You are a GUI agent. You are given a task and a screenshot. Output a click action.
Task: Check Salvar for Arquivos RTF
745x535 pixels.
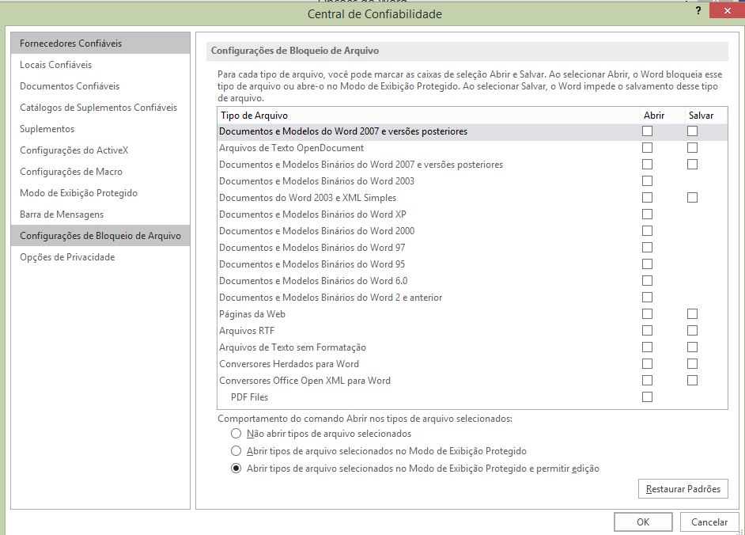[x=692, y=331]
